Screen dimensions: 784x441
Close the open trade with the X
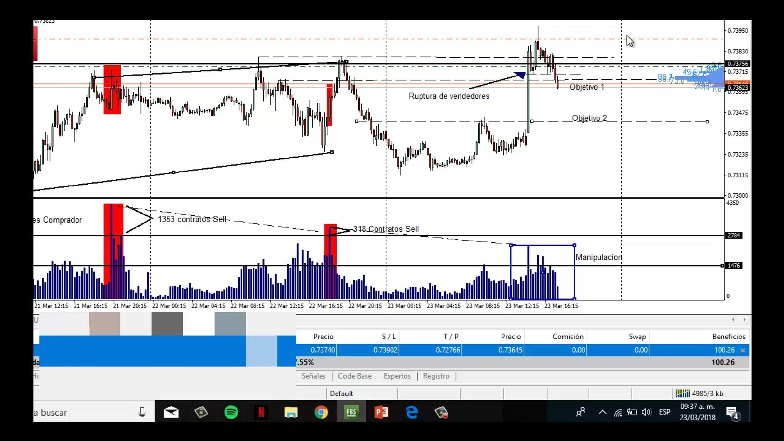click(743, 351)
